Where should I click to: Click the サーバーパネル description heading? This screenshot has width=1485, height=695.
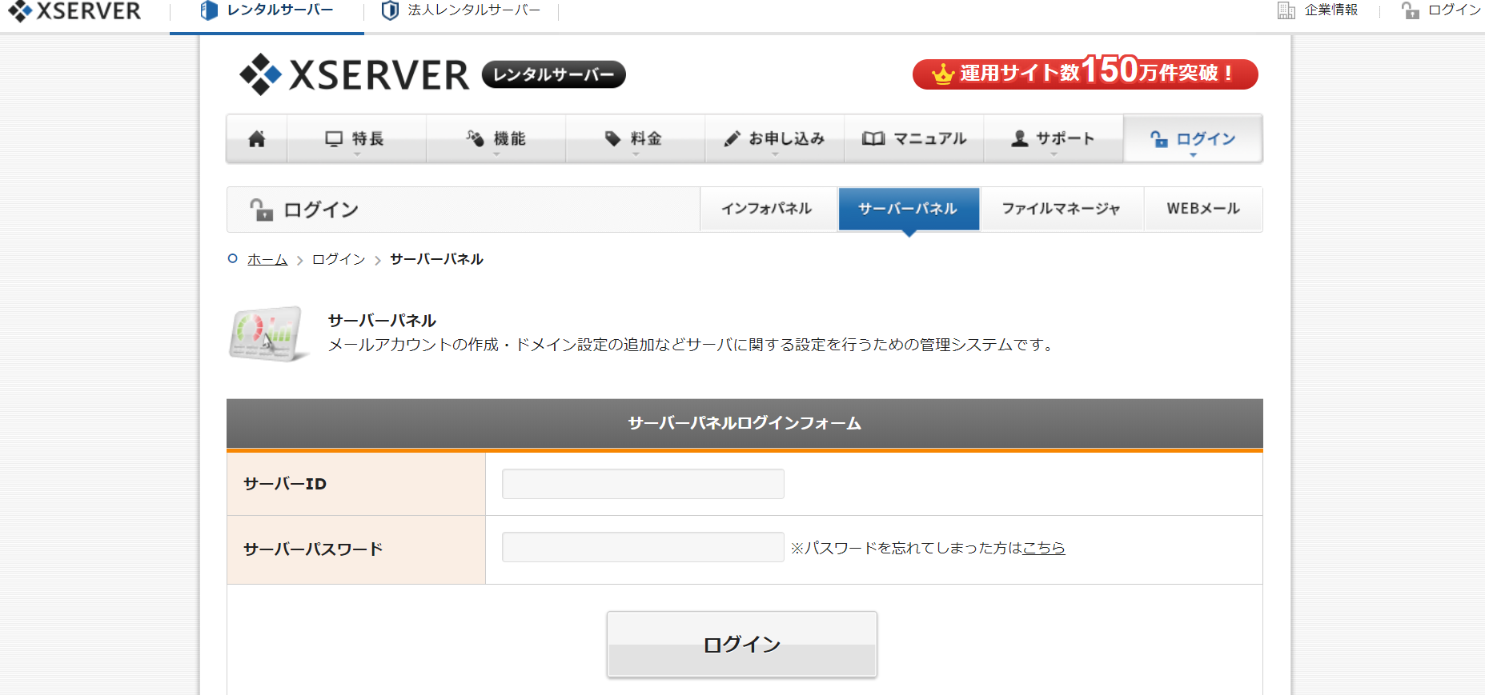click(x=382, y=321)
